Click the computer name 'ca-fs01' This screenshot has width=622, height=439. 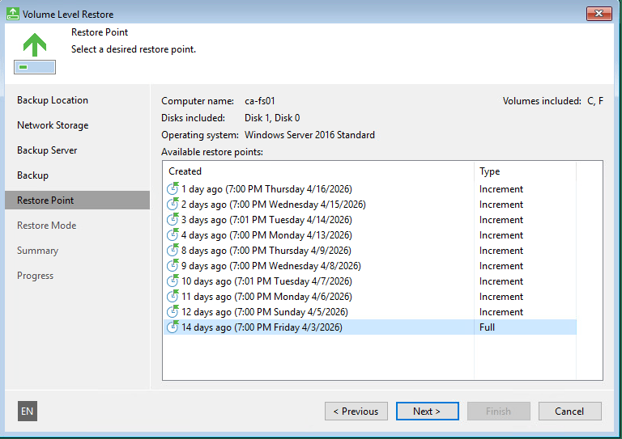coord(260,101)
